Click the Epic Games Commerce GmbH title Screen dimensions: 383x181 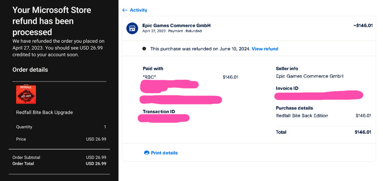[x=176, y=26]
